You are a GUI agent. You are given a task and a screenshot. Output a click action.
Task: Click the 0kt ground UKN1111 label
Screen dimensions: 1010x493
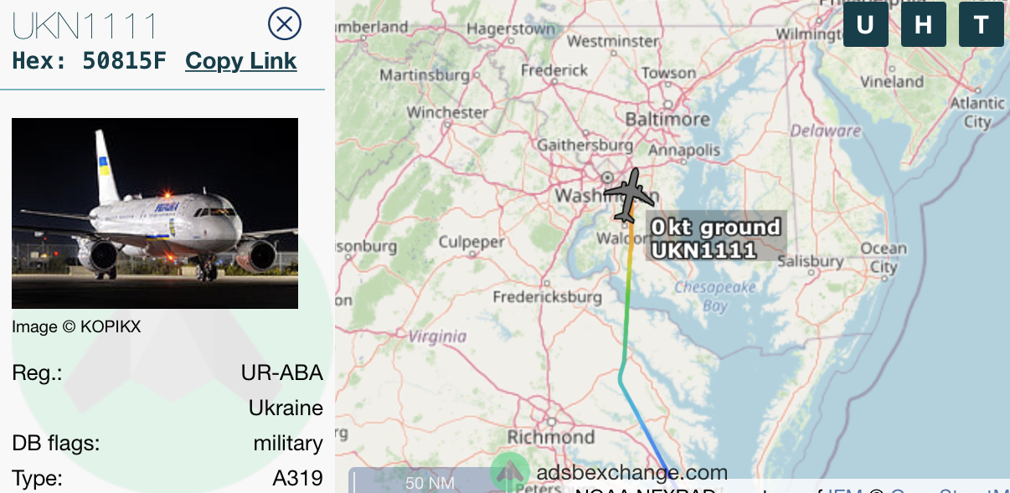[x=715, y=238]
